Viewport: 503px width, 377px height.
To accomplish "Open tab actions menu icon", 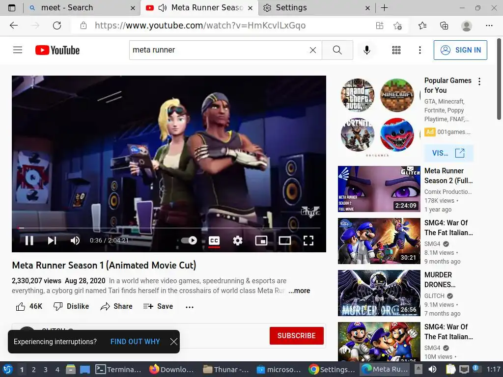I will [12, 8].
